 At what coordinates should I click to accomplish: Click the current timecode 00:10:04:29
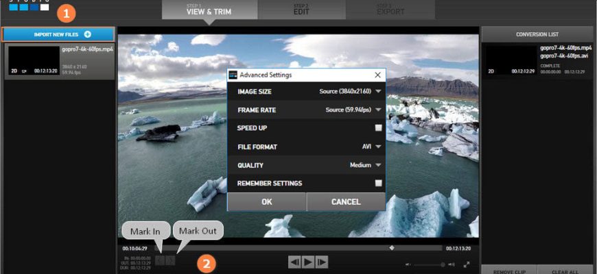[x=134, y=249]
